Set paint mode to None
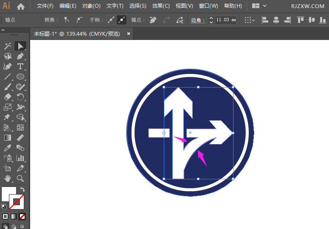The image size is (329, 229). pyautogui.click(x=22, y=216)
